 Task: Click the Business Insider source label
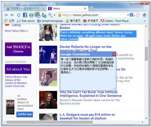[x=70, y=103]
